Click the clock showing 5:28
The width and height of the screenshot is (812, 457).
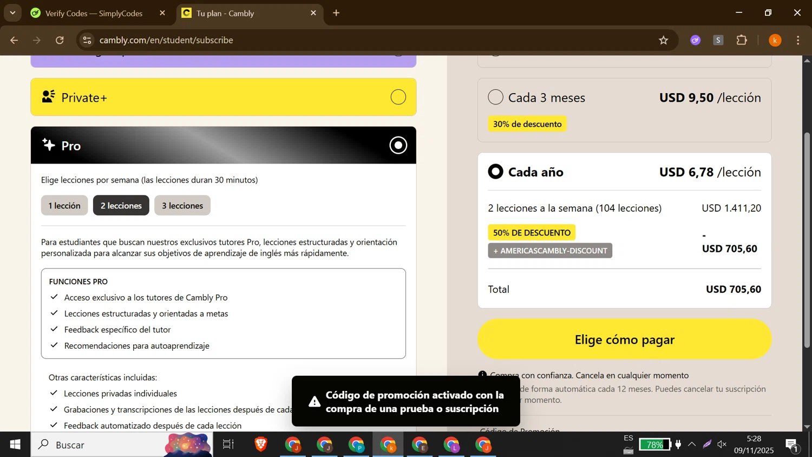[754, 439]
